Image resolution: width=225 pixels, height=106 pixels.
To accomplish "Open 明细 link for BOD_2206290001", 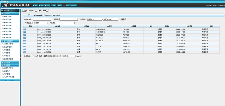I will coord(25,52).
